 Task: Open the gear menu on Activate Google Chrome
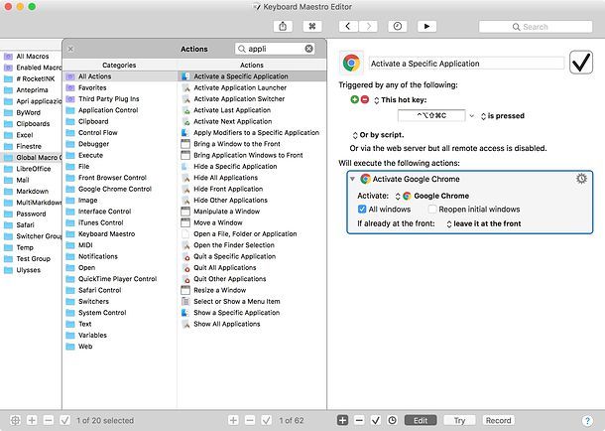coord(581,179)
